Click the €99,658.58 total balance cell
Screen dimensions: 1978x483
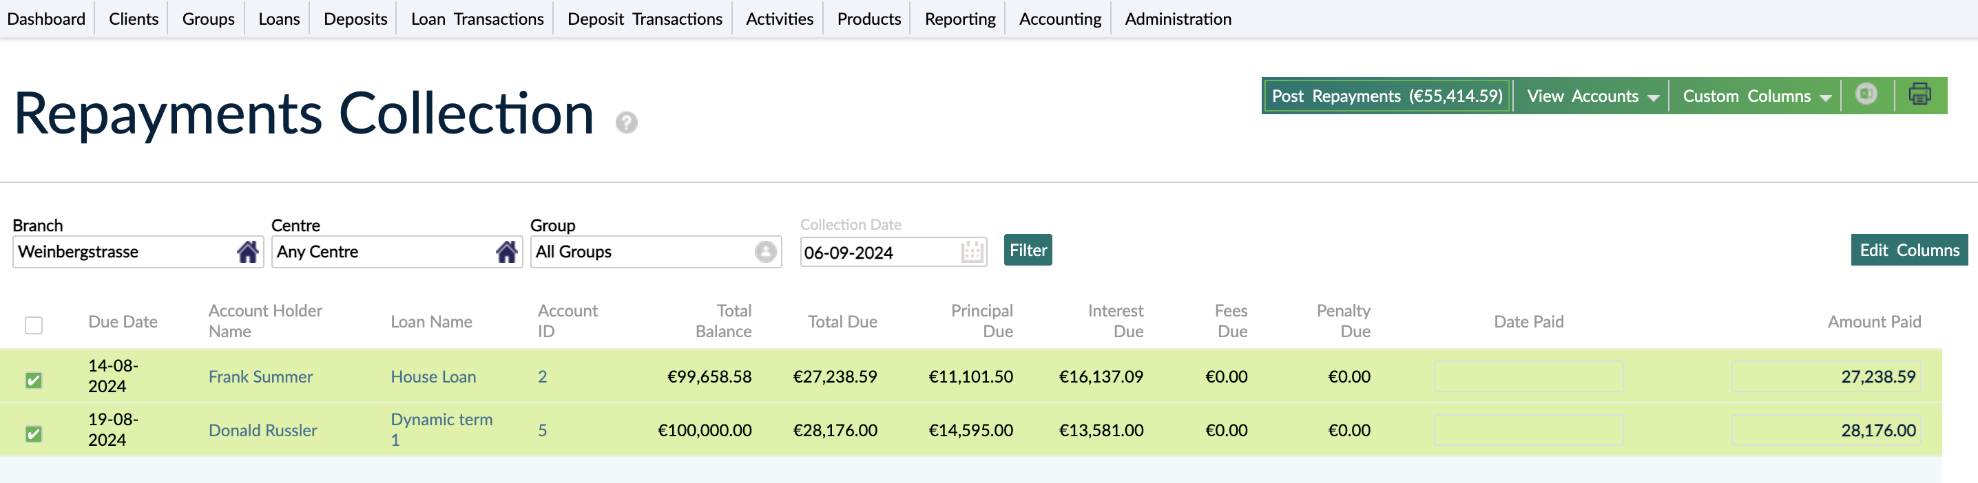click(x=709, y=376)
